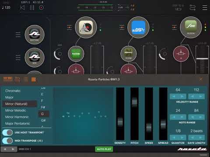Select the Minor Melodic scale
The width and height of the screenshot is (210, 157).
tap(16, 110)
